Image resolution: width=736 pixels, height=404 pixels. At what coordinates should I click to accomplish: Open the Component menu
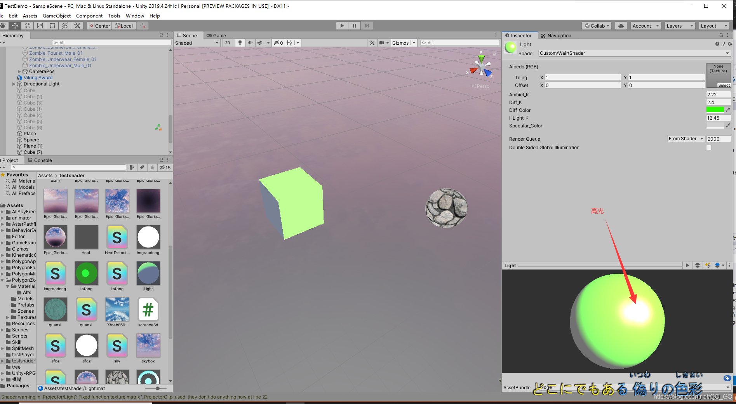(89, 16)
